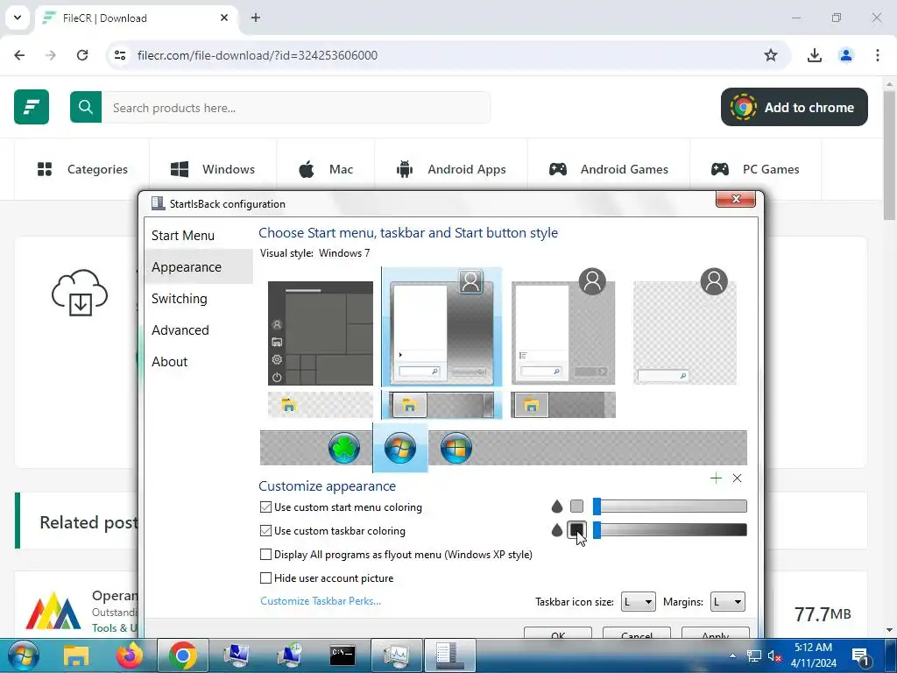Open Chrome profile icon
Viewport: 897px width, 673px height.
[846, 55]
